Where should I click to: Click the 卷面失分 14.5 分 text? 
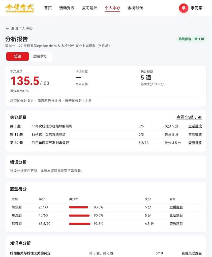[x=152, y=84]
